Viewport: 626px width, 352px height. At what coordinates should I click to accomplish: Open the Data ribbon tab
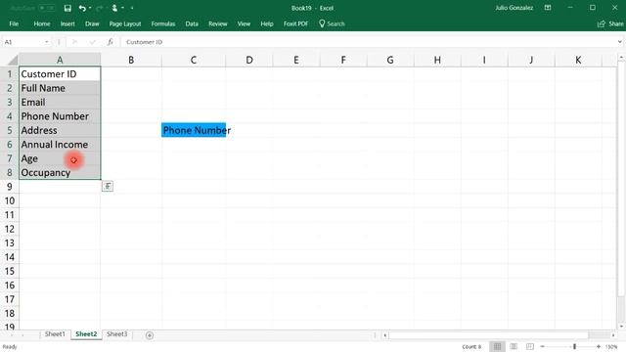tap(192, 23)
